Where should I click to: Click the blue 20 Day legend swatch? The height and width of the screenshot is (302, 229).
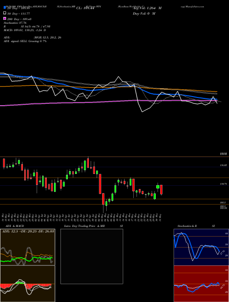tap(5, 8)
